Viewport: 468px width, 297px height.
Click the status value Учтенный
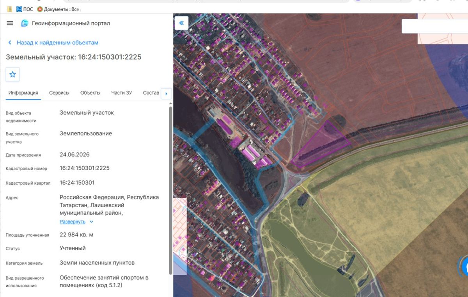[73, 248]
